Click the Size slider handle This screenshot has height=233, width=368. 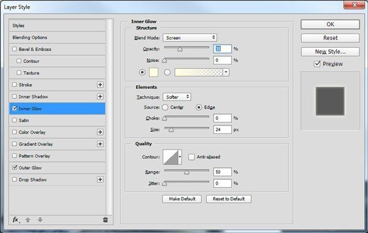(171, 130)
